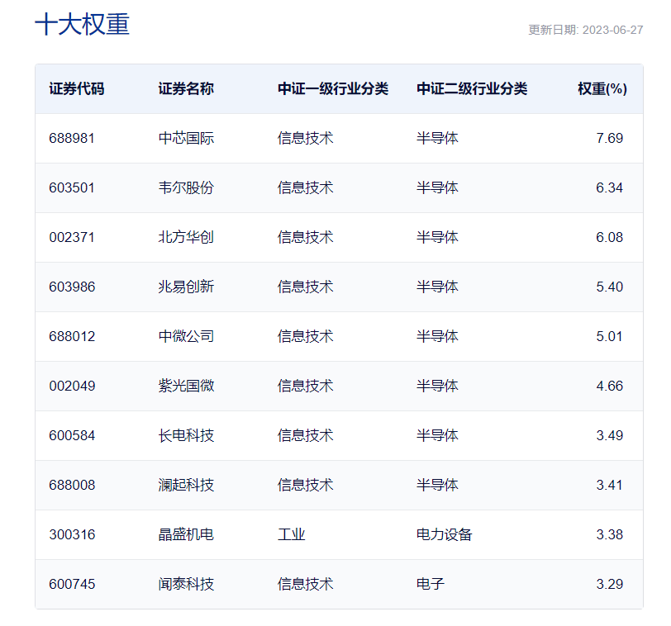Select stock name 中微公司
Viewport: 671px width, 626px height.
(x=186, y=337)
